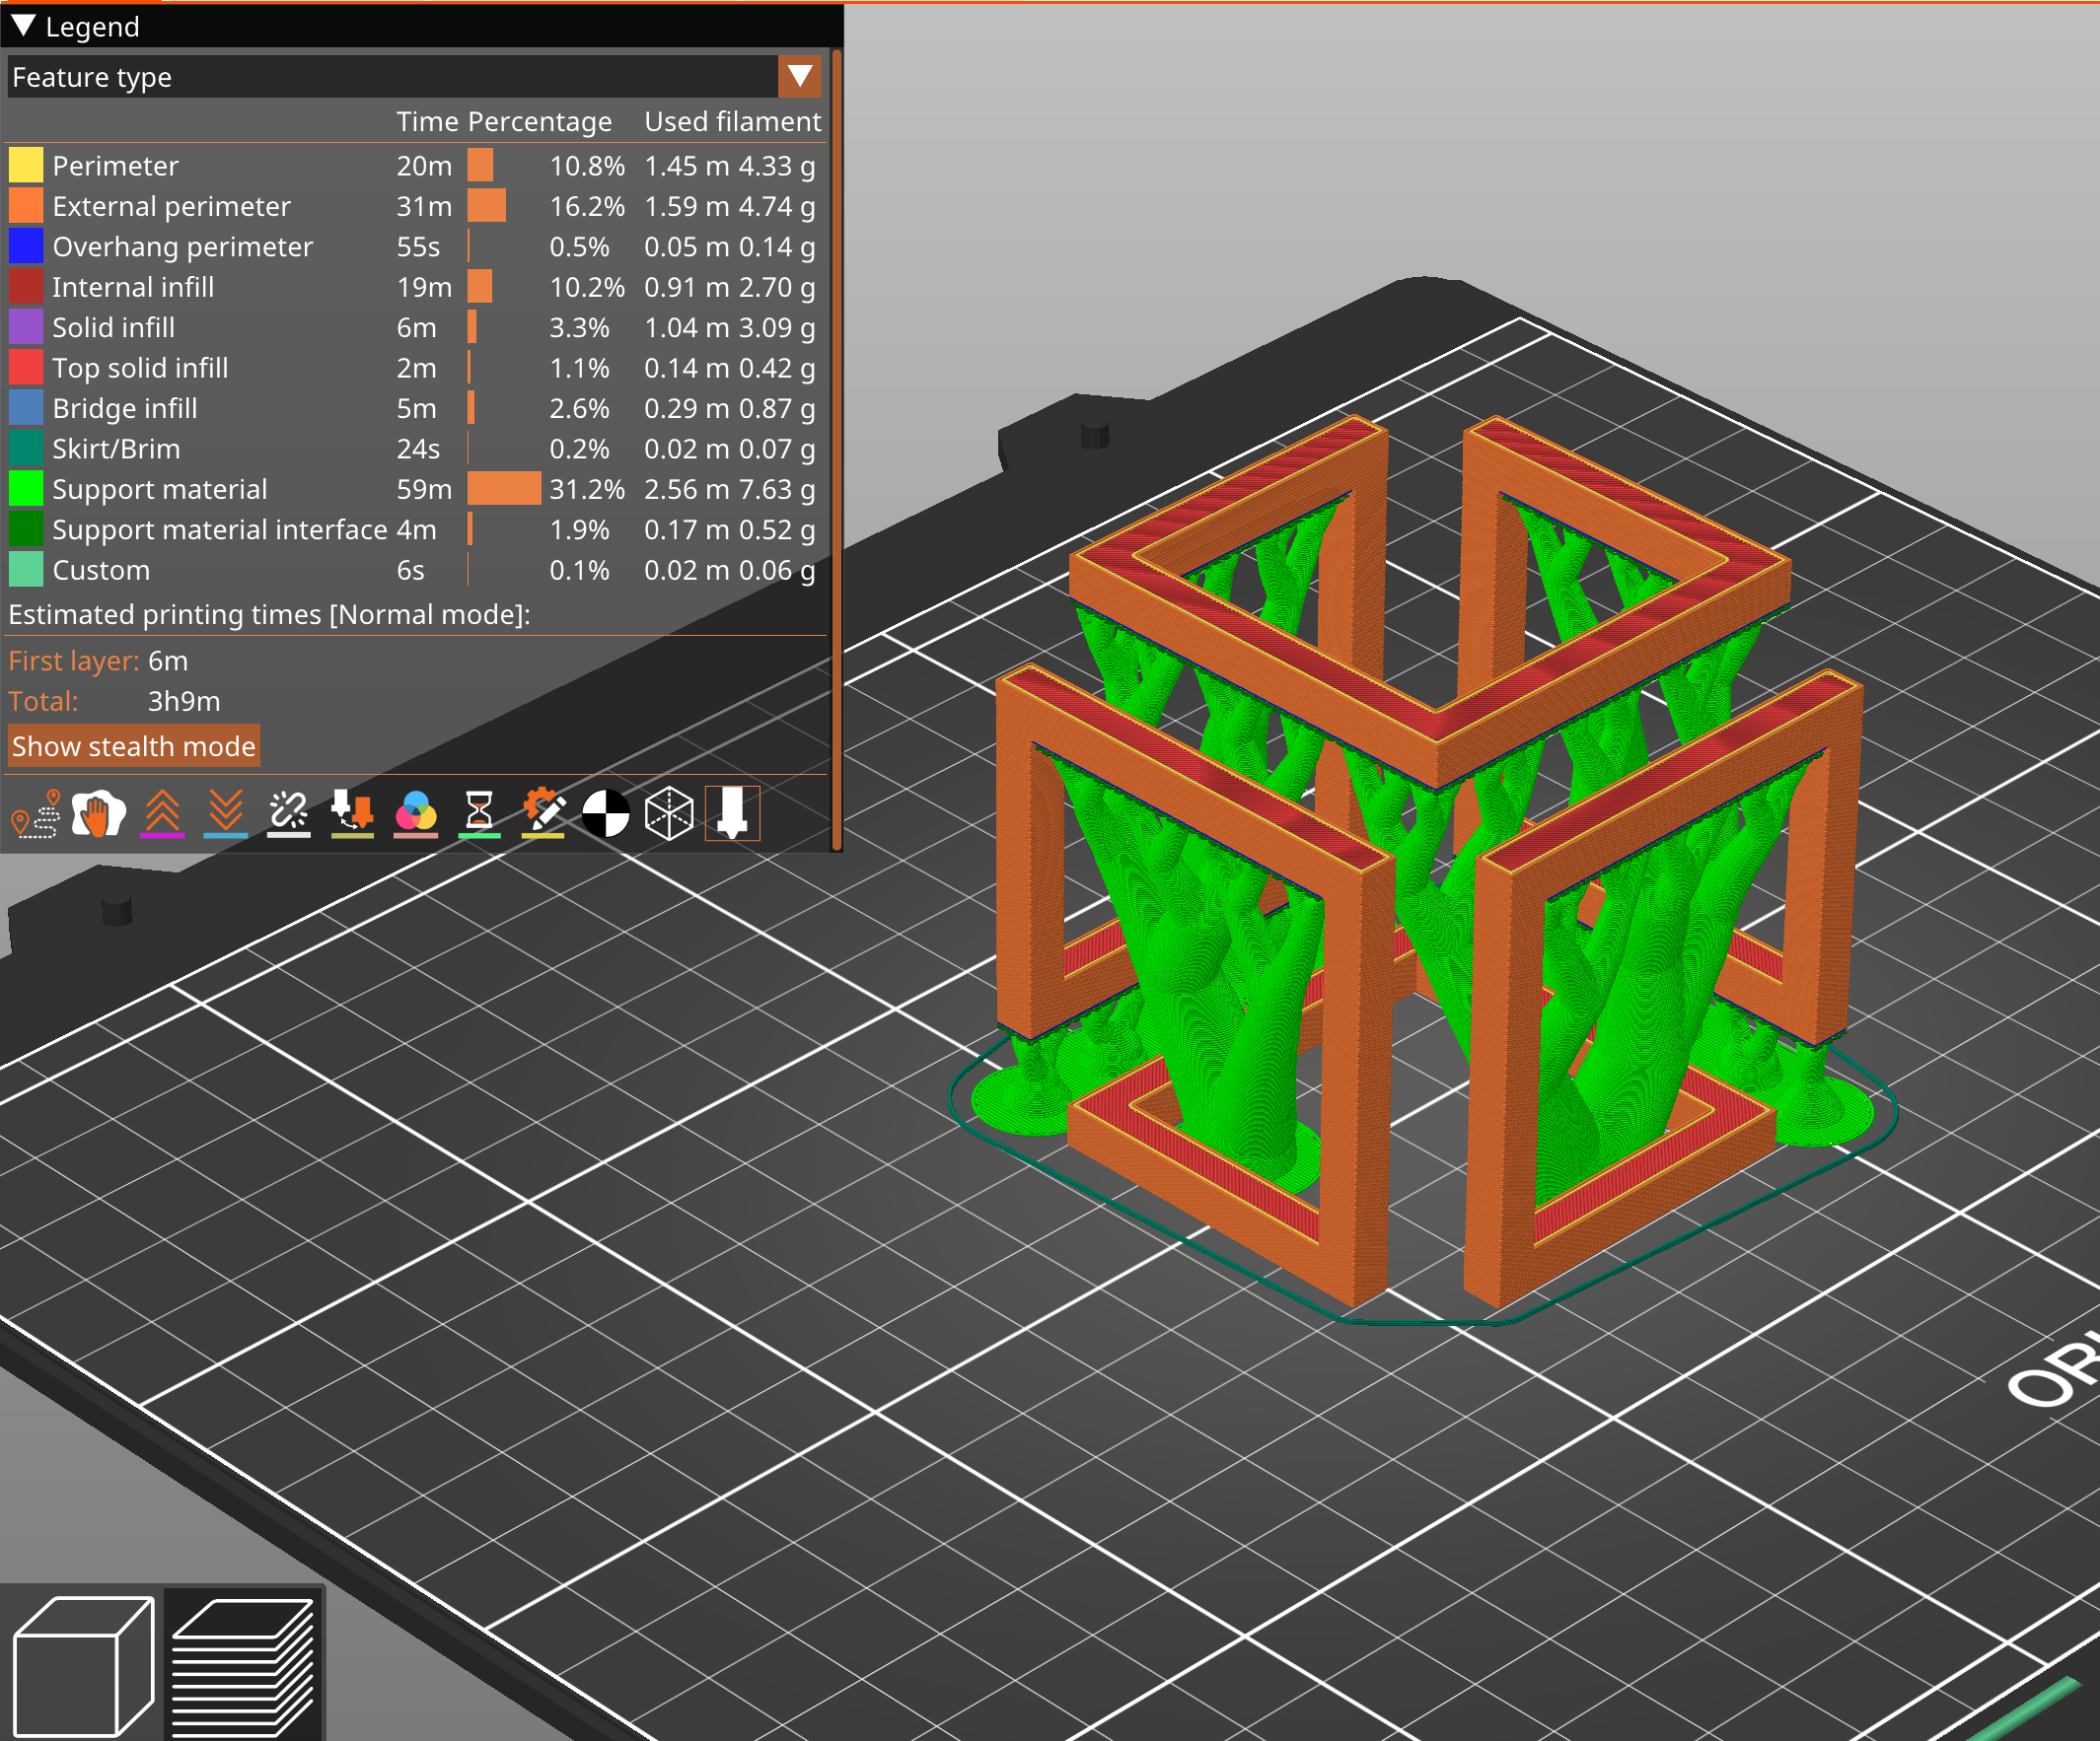Click the 'Support material interface' label
Image resolution: width=2100 pixels, height=1741 pixels.
[220, 529]
